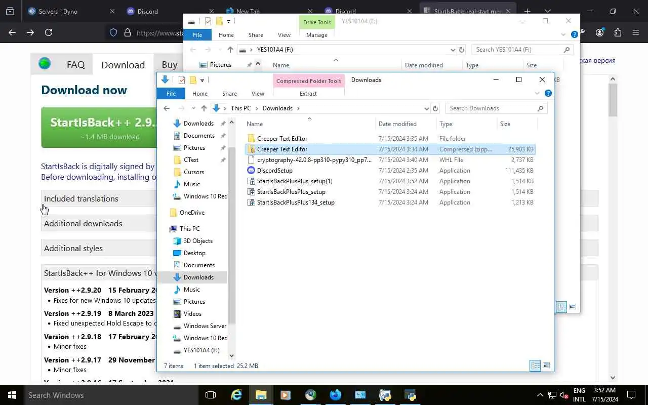This screenshot has height=405, width=648.
Task: Click Properties quick access icon in Downloads title bar
Action: (x=181, y=80)
